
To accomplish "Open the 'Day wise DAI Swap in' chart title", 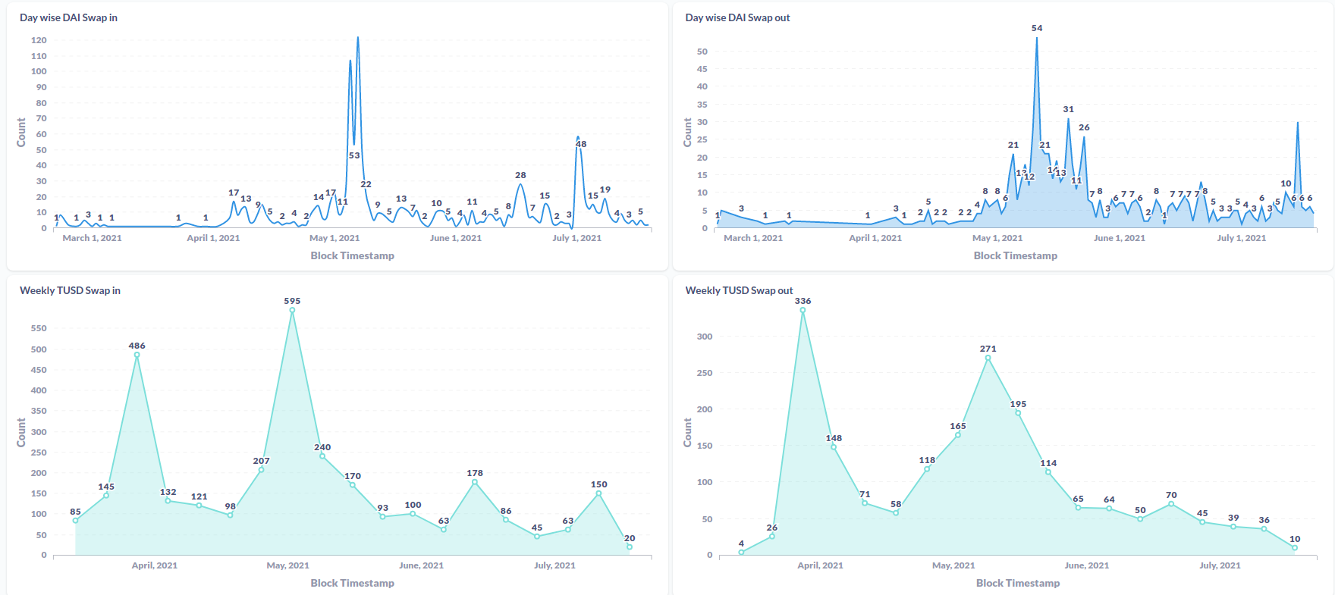I will click(x=68, y=17).
